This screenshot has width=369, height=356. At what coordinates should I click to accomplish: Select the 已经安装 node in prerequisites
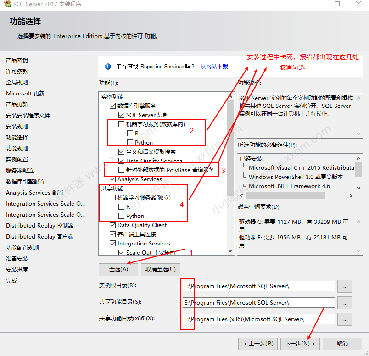(252, 159)
